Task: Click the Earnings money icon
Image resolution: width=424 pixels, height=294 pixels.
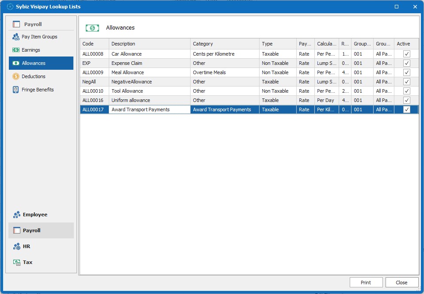Action: point(15,50)
